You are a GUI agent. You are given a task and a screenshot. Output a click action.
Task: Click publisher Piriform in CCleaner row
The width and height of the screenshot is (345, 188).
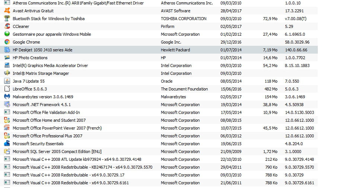pyautogui.click(x=167, y=26)
